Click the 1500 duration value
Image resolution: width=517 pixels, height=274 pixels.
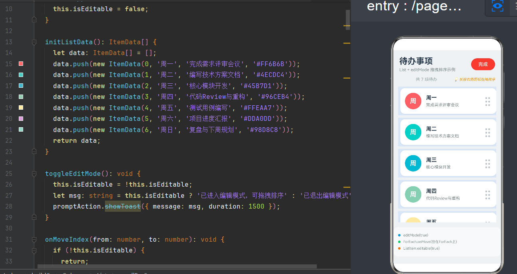pyautogui.click(x=257, y=206)
